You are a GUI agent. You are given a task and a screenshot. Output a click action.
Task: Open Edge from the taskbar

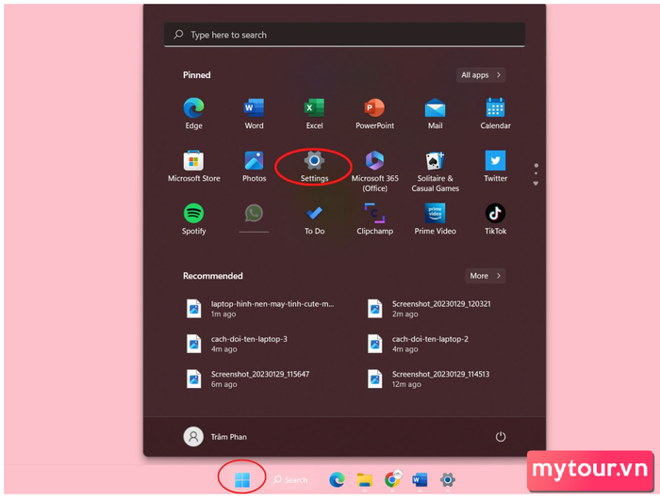[x=337, y=479]
